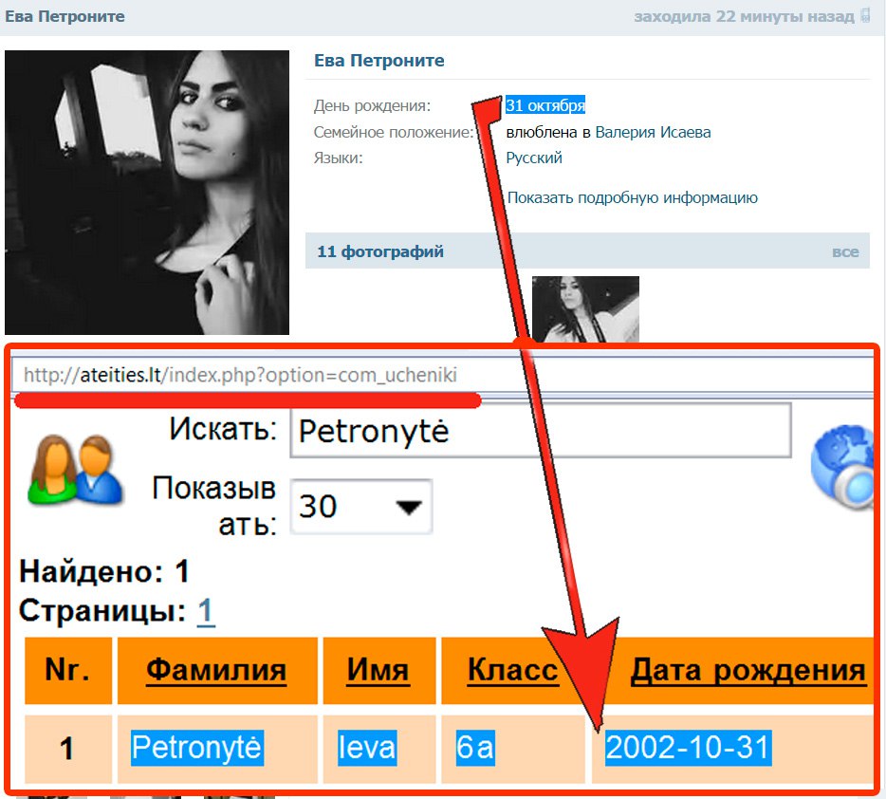Viewport: 886px width, 799px height.
Task: Sort table by "Класс" column header
Action: [512, 671]
